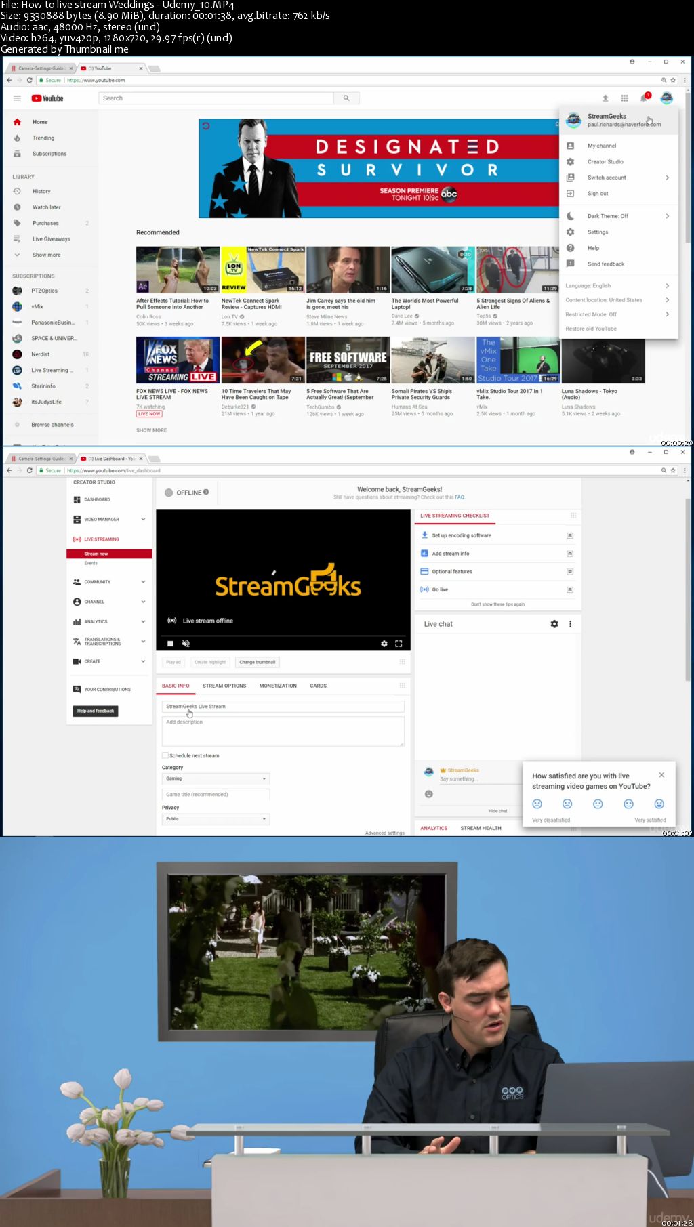Open the notifications bell with red badge
The height and width of the screenshot is (1227, 694).
(644, 98)
